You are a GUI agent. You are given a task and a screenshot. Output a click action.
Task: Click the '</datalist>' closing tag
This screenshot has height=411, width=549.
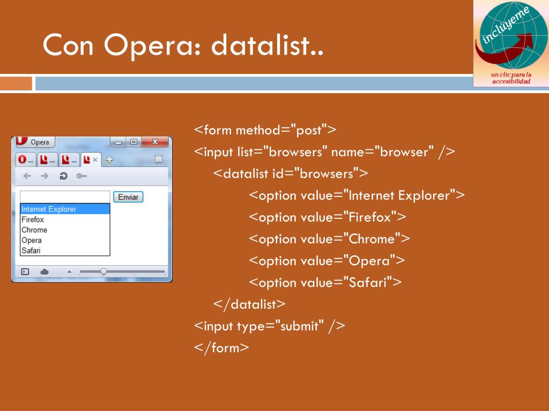[x=249, y=305]
